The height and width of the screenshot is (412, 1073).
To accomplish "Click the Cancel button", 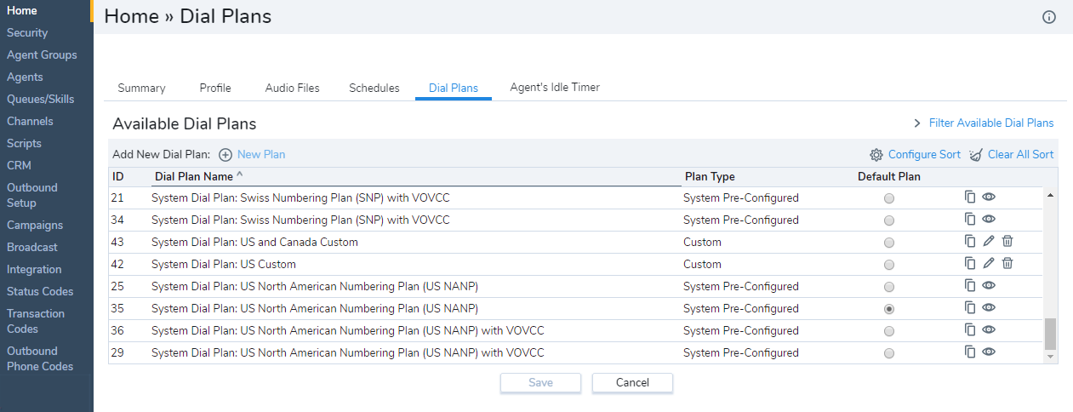I will point(632,383).
